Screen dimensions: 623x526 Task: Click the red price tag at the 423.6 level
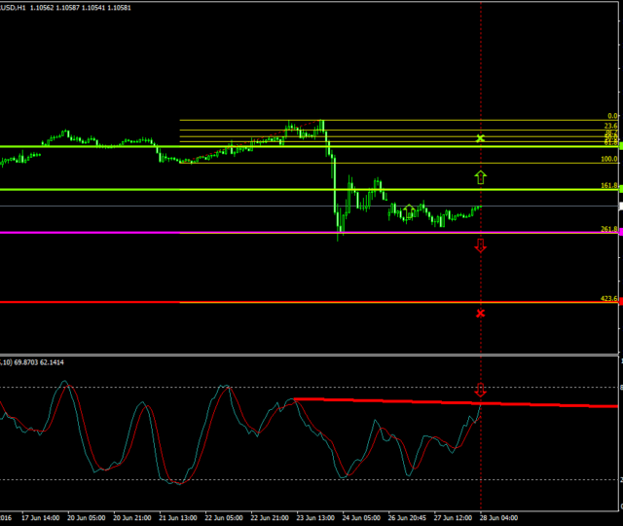tap(620, 302)
